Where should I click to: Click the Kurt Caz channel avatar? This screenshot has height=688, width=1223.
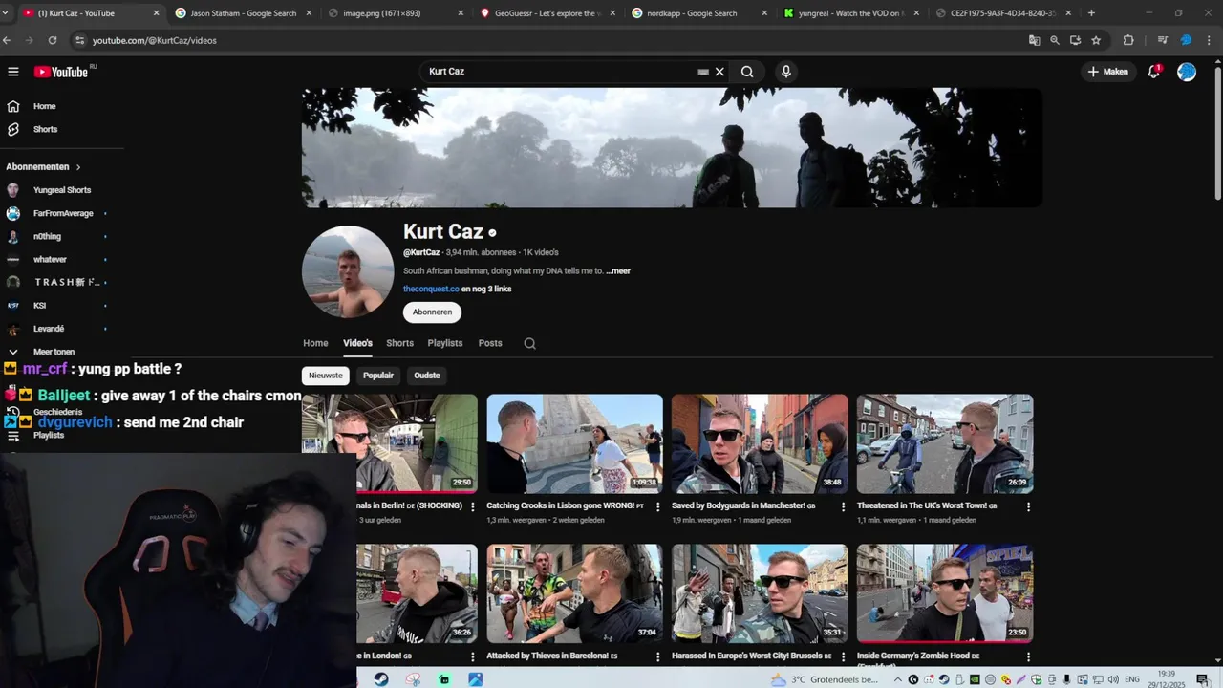[348, 271]
